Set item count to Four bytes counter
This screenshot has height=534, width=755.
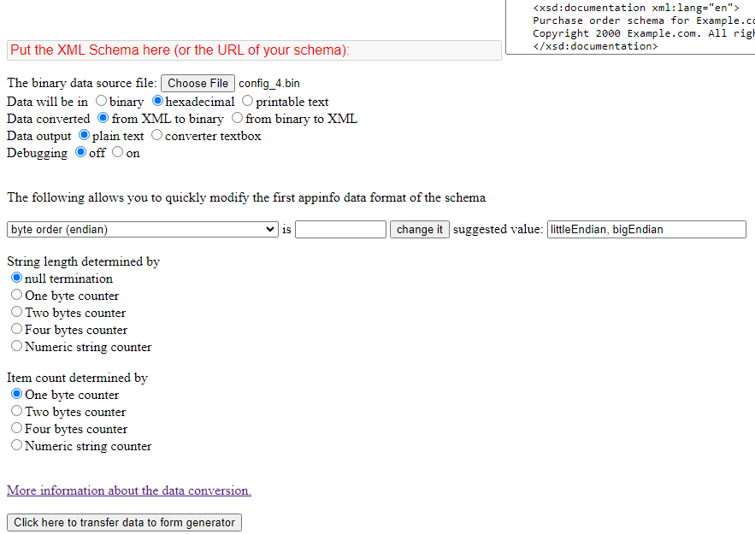[x=17, y=428]
